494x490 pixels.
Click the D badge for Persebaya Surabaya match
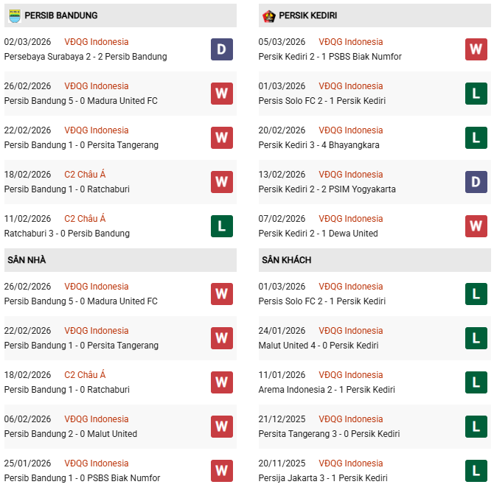pos(221,49)
